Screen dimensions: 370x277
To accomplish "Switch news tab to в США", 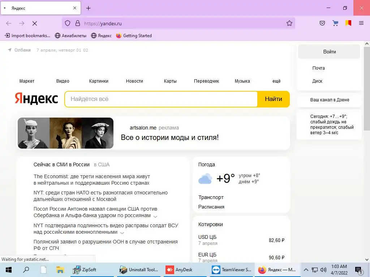I will click(102, 164).
